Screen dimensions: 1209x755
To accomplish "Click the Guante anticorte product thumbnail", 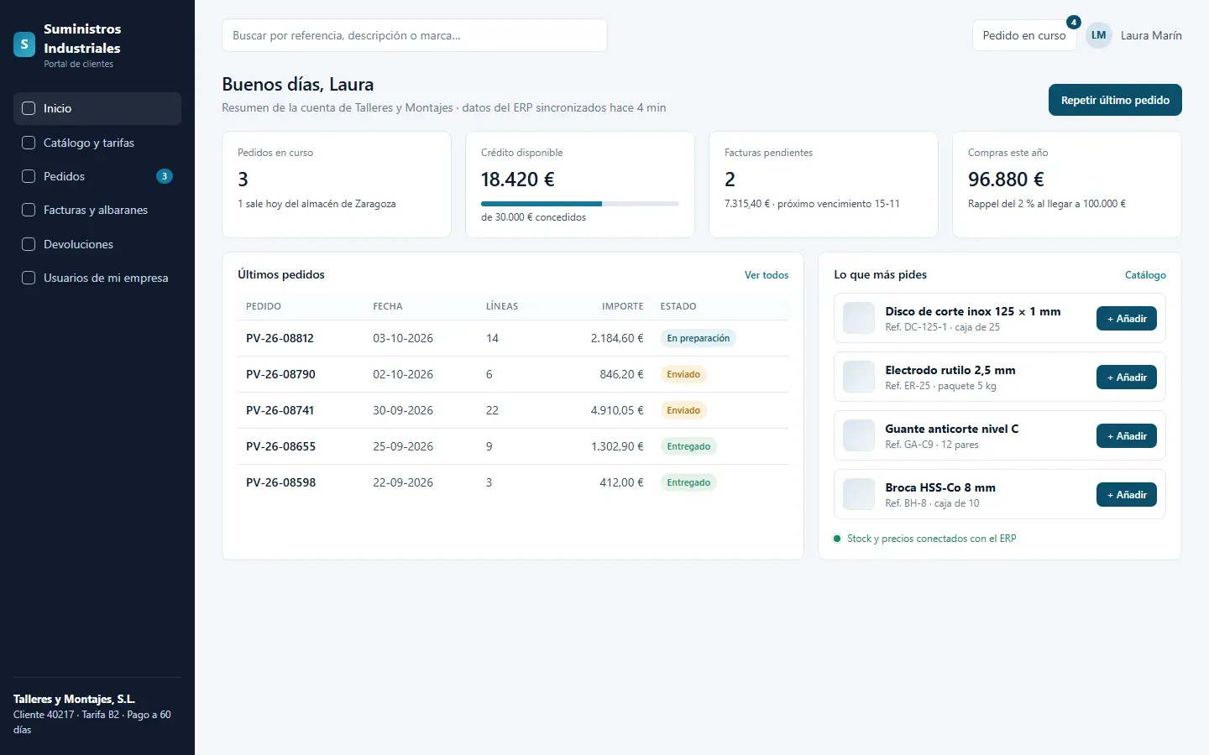I will [859, 436].
